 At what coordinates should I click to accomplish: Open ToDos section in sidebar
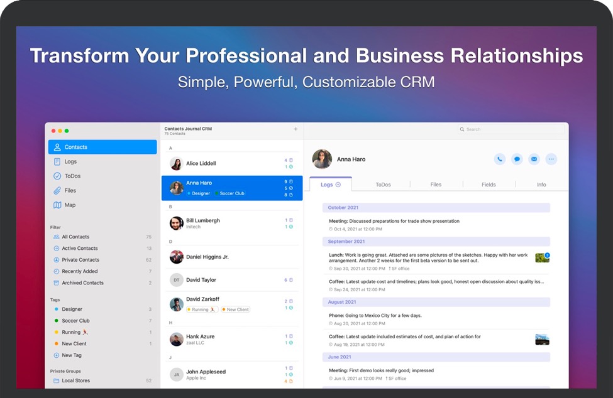click(x=72, y=176)
